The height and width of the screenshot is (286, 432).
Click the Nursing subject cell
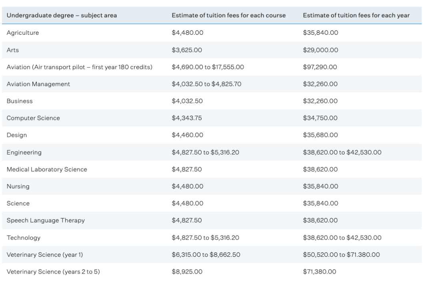(18, 186)
